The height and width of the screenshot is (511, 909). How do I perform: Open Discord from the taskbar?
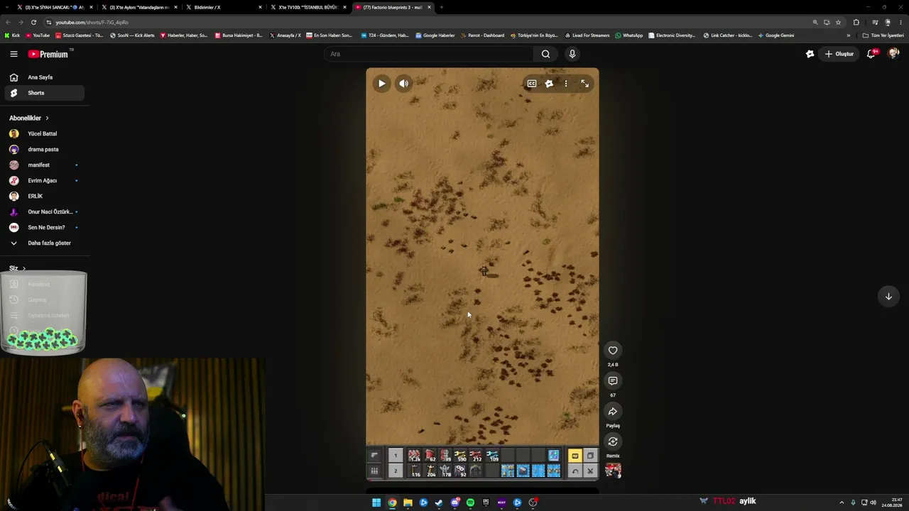coord(454,502)
